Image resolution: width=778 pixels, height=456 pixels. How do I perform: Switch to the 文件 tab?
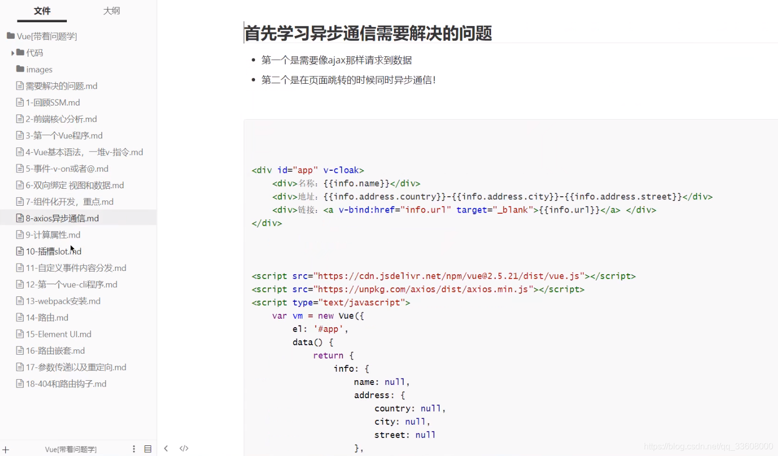(x=42, y=11)
